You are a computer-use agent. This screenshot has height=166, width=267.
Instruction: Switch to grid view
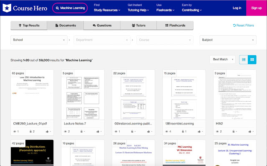pos(252,60)
